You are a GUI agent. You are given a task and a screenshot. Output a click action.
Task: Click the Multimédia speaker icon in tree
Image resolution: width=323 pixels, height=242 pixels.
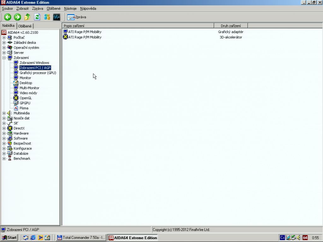pos(10,113)
